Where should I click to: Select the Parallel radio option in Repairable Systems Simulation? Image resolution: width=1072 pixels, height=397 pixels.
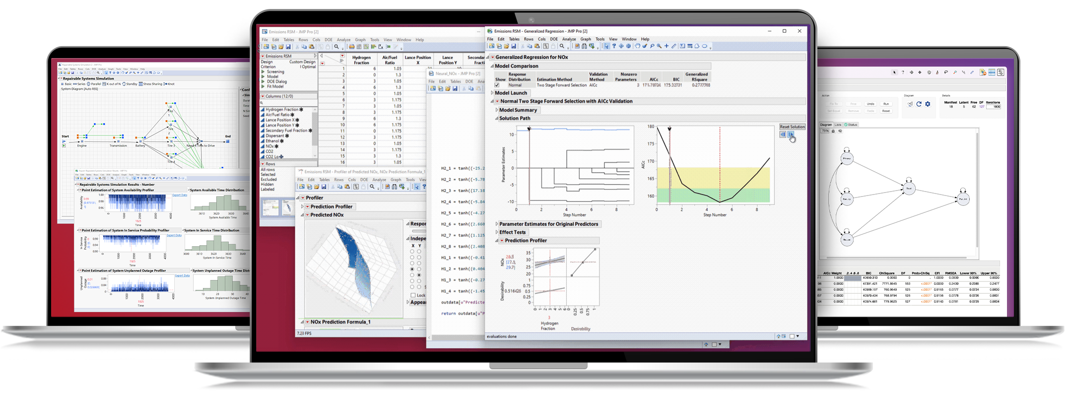click(x=94, y=84)
